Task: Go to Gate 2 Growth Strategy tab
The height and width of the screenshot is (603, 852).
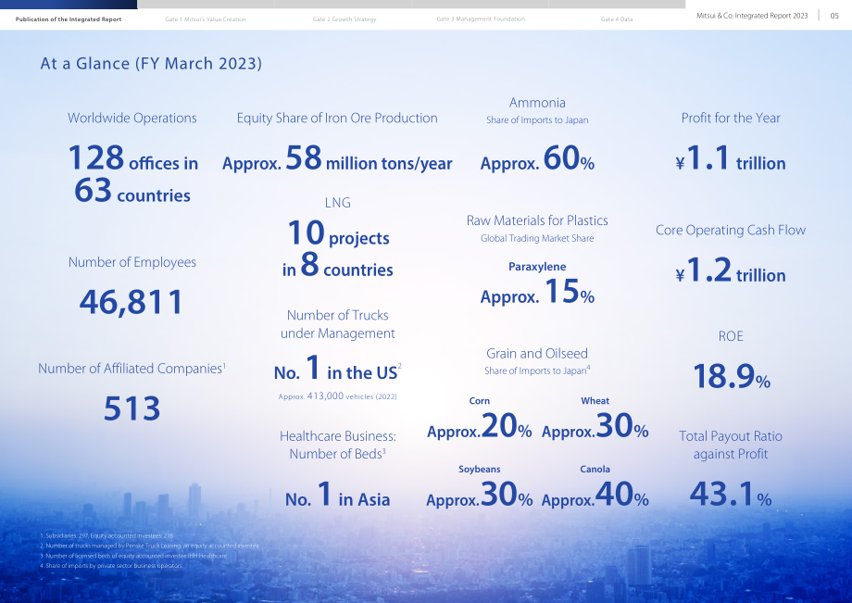Action: click(x=345, y=19)
